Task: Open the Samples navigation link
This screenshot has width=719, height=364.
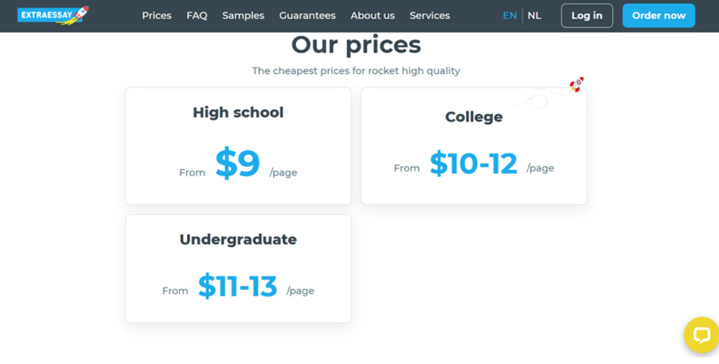Action: click(243, 16)
